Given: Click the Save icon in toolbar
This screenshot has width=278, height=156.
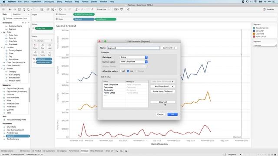Looking at the screenshot, I should (19, 10).
